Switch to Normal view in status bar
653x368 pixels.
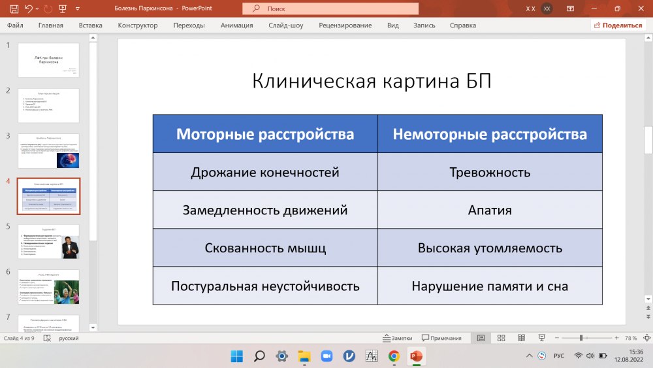pyautogui.click(x=481, y=338)
